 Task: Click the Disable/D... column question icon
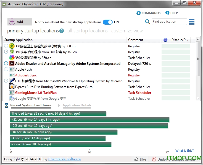click(x=165, y=40)
